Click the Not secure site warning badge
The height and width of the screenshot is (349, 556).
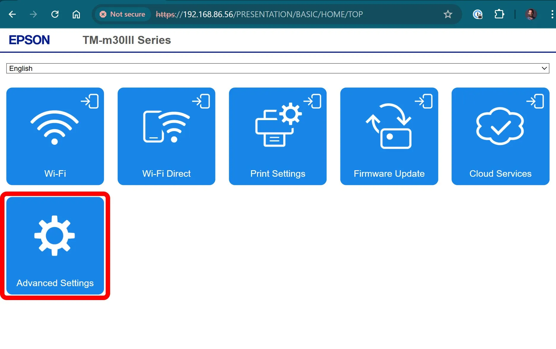click(123, 14)
